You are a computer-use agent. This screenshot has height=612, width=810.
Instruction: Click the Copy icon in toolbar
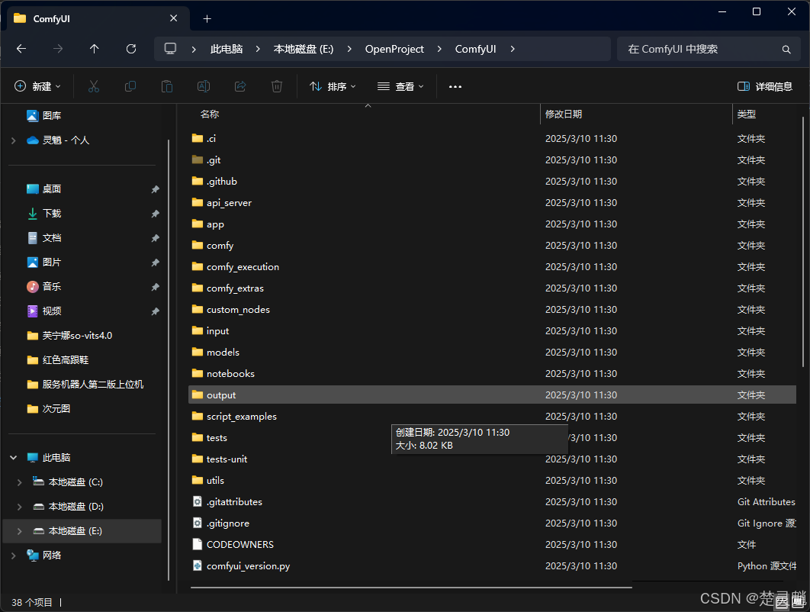coord(130,86)
